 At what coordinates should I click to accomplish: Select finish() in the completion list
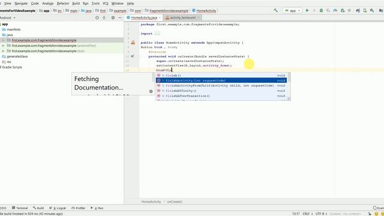pyautogui.click(x=221, y=76)
